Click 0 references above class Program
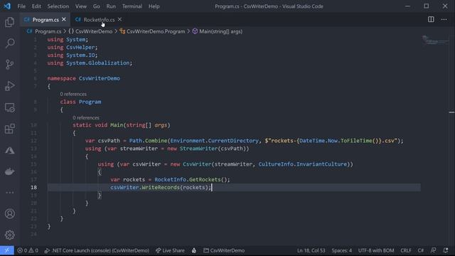 73,94
